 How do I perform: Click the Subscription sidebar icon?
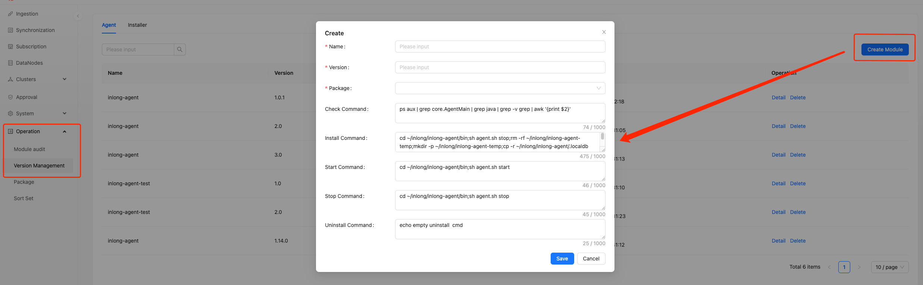pyautogui.click(x=10, y=47)
